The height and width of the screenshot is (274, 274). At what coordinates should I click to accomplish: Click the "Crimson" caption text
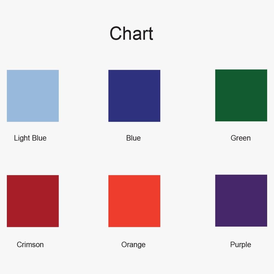tap(30, 244)
